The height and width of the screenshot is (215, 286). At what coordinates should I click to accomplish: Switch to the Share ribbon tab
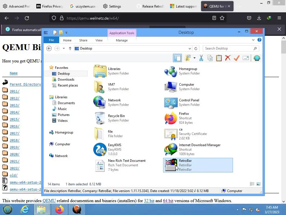click(83, 40)
